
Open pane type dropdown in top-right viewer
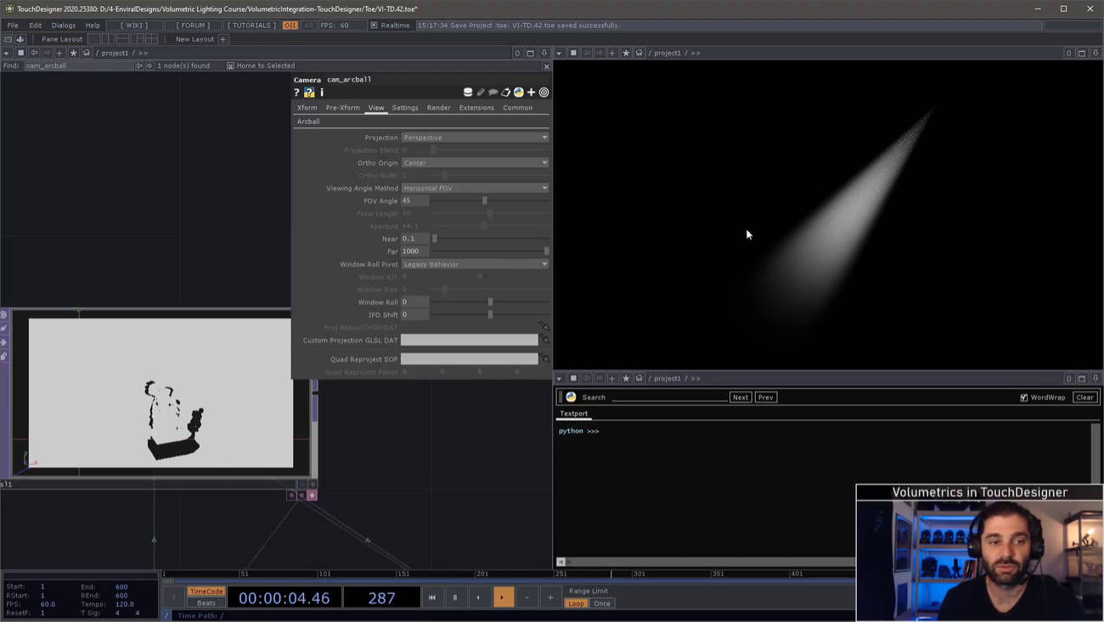[560, 53]
